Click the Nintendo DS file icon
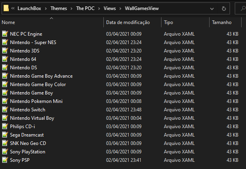 click(x=5, y=68)
